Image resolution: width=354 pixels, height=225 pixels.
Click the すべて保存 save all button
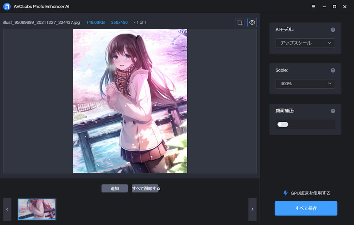point(306,208)
